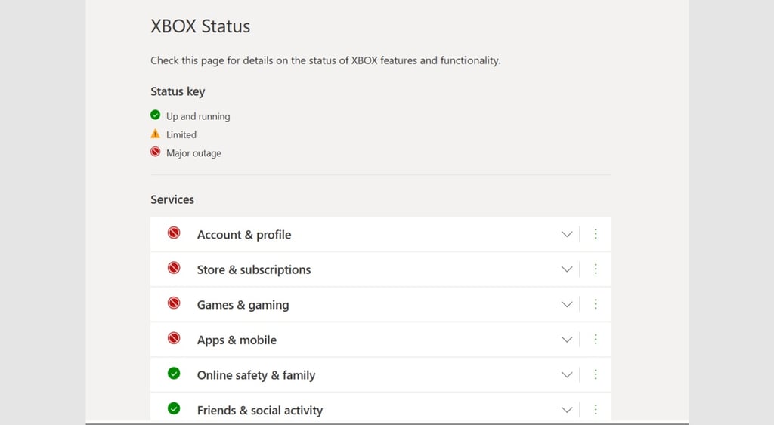Click green check icon for Online safety & family
This screenshot has width=774, height=425.
174,373
